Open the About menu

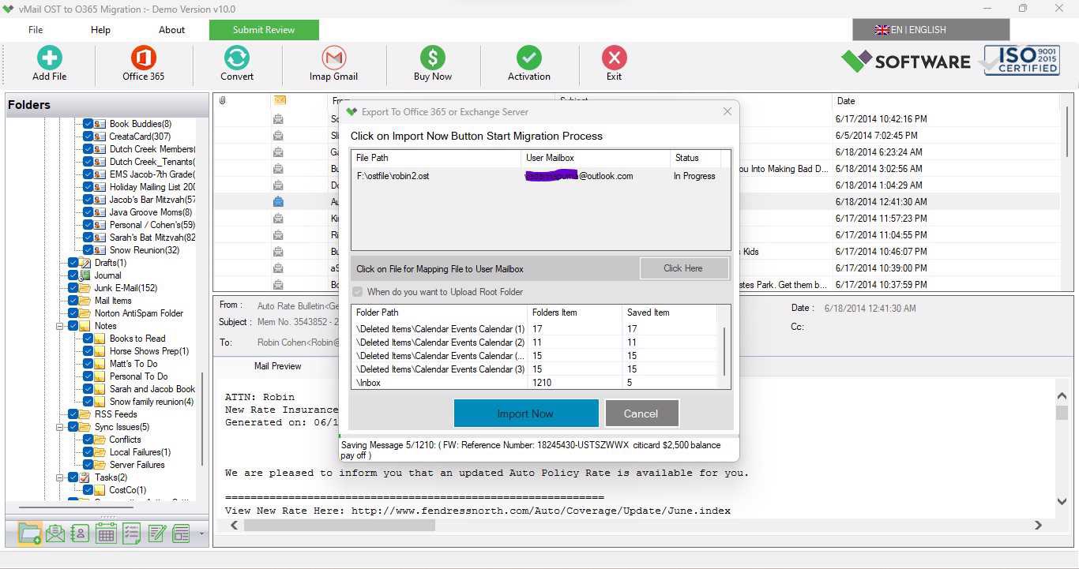coord(171,30)
